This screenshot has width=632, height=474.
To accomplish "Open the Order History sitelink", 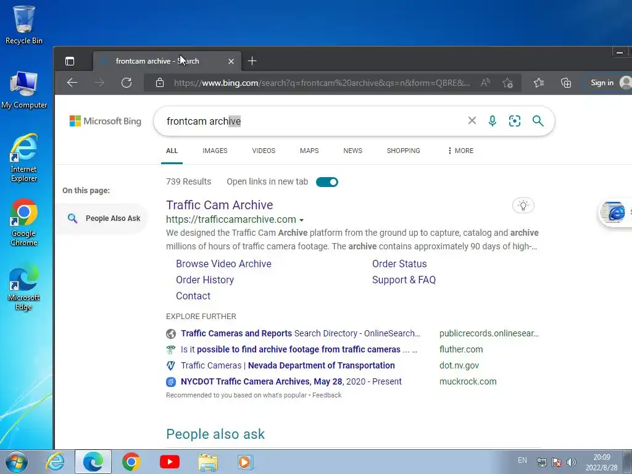I will pyautogui.click(x=205, y=280).
